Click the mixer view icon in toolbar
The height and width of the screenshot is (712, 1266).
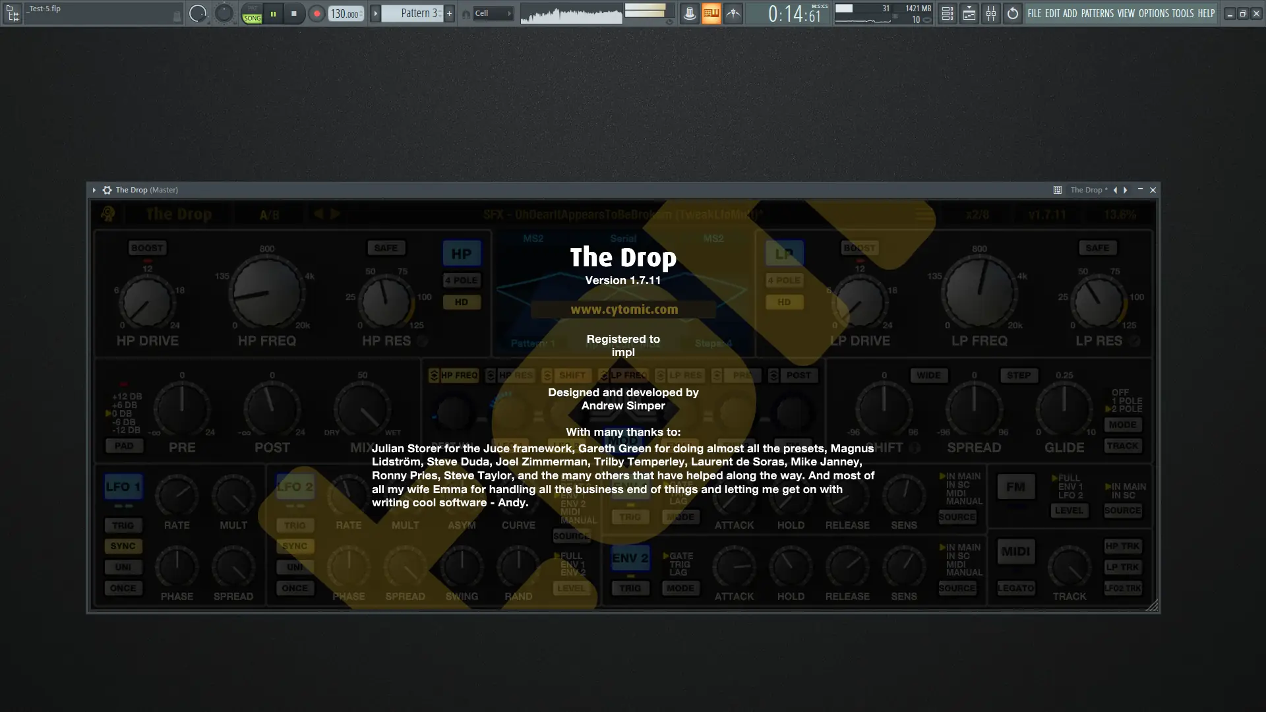coord(991,13)
